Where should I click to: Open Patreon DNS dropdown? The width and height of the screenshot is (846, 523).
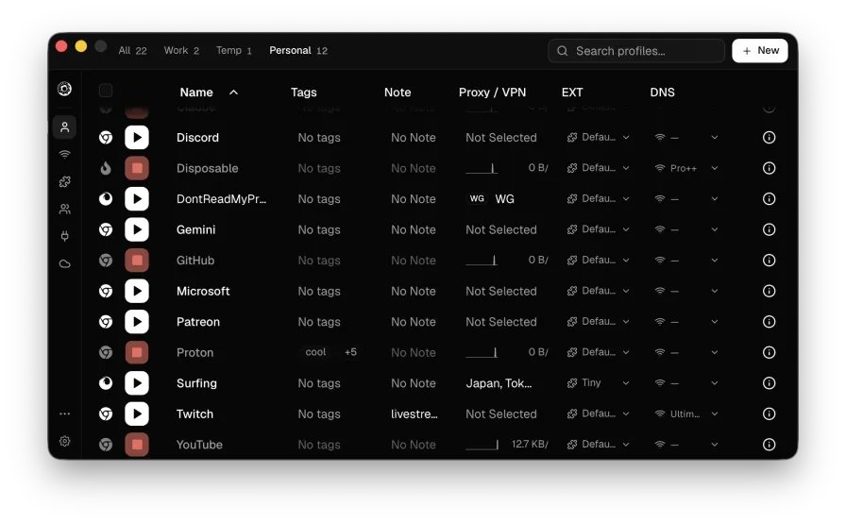pos(686,322)
